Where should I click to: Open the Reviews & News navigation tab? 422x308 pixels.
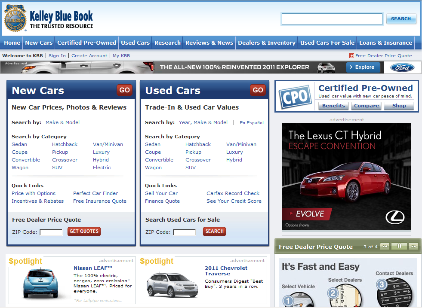(209, 43)
